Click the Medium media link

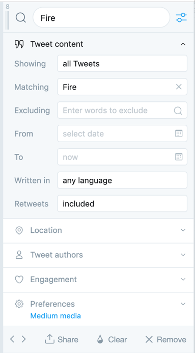pos(55,316)
